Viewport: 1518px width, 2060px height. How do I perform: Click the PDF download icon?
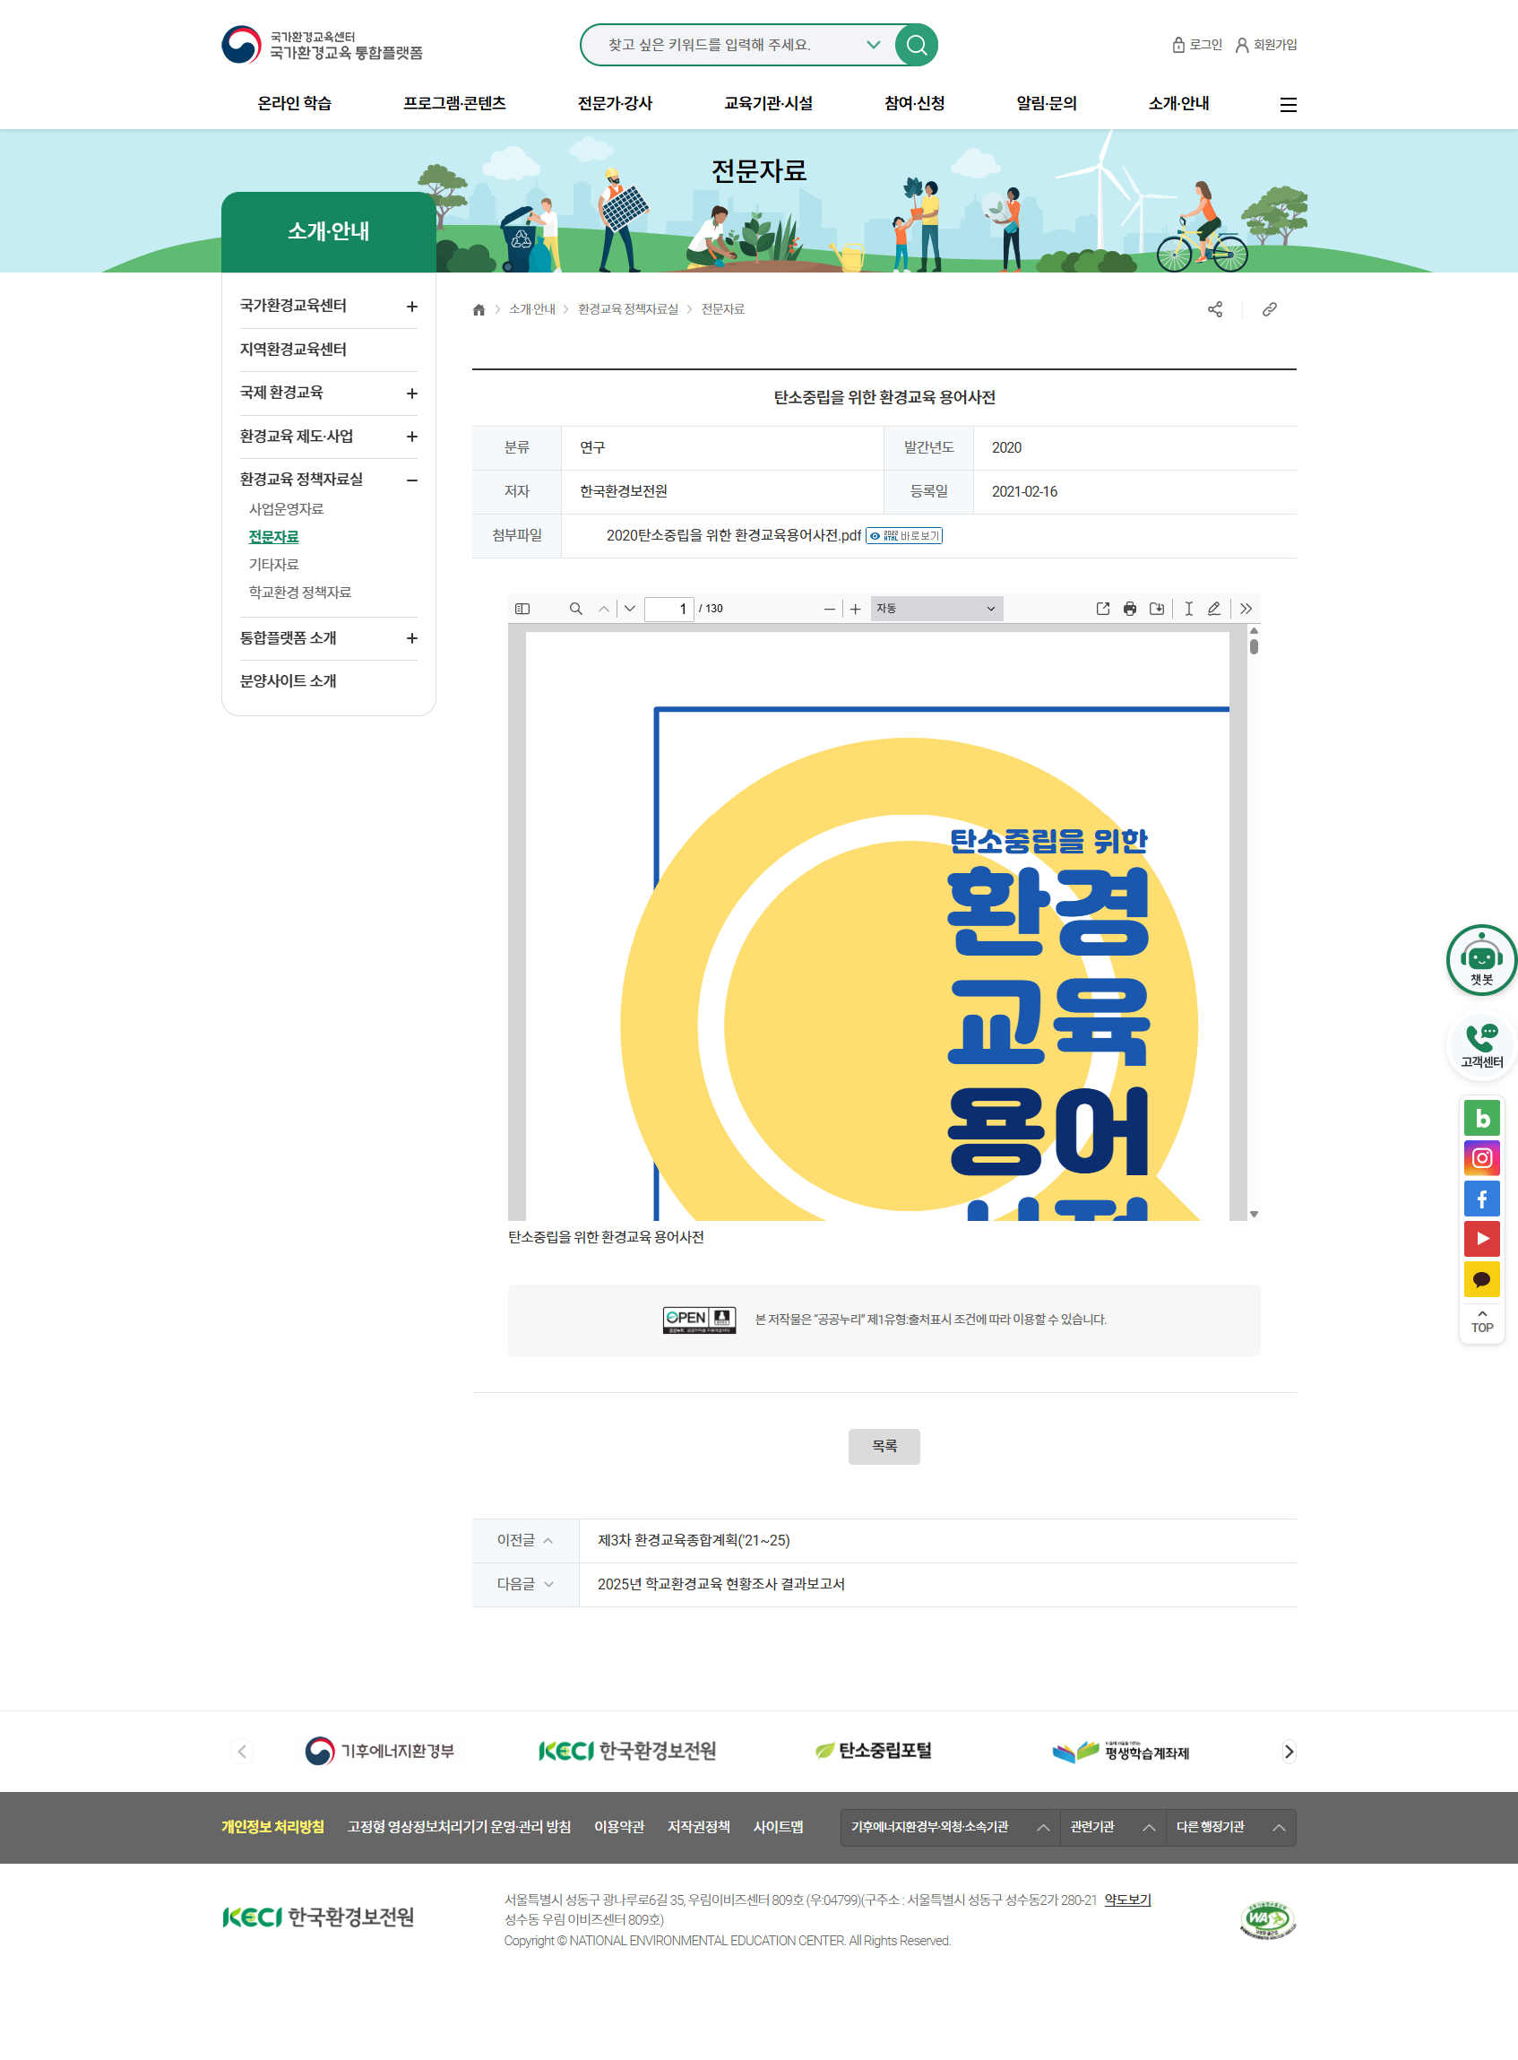pyautogui.click(x=1156, y=609)
